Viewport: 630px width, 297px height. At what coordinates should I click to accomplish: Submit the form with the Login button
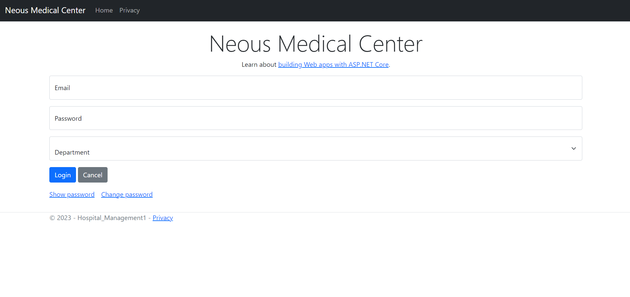coord(62,175)
